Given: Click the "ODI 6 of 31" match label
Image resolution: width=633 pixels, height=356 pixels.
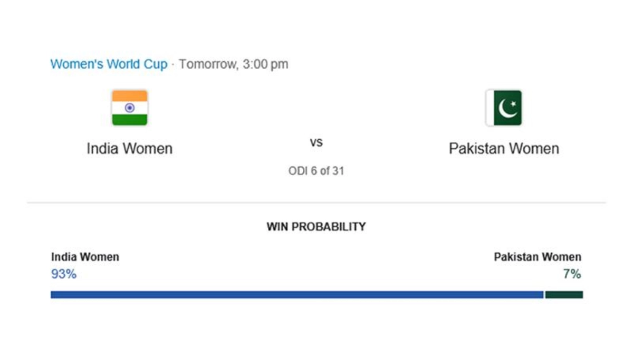Looking at the screenshot, I should click(x=316, y=171).
